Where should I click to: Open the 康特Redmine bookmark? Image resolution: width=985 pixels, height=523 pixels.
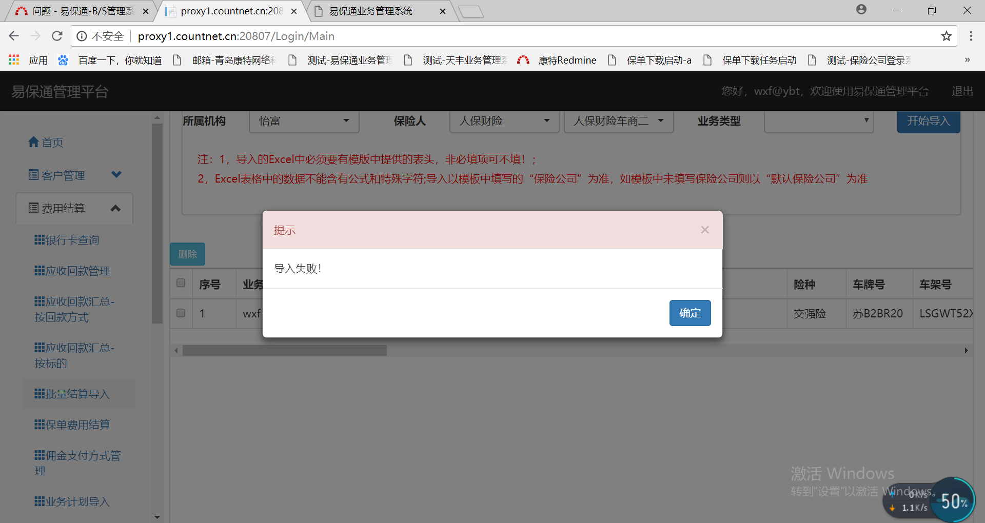[557, 60]
